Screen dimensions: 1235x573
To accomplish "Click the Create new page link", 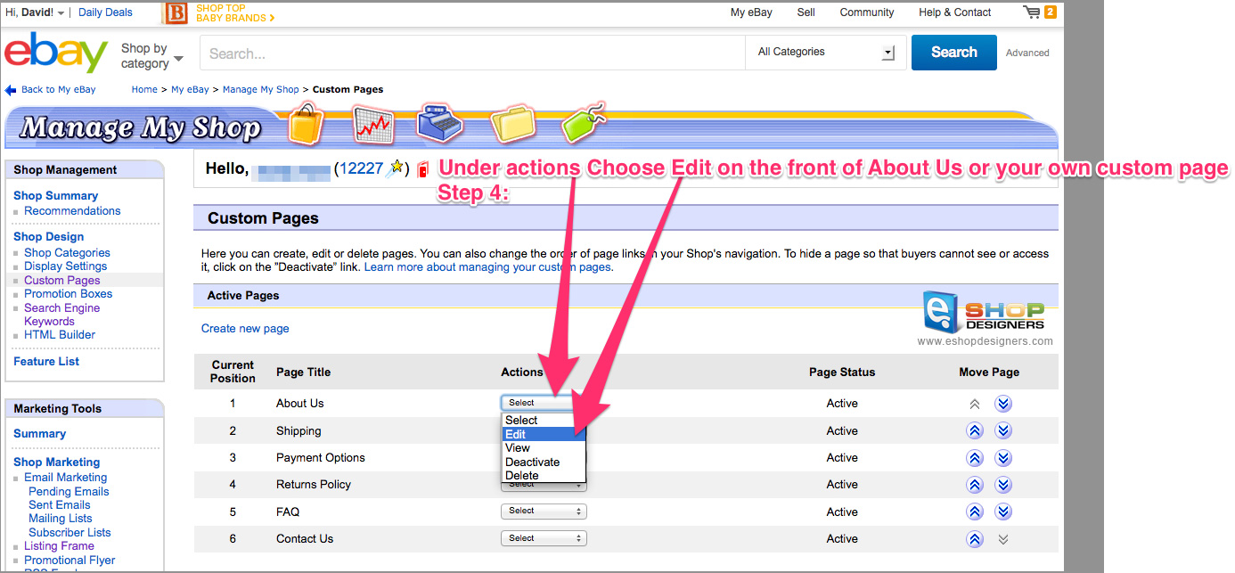I will click(x=245, y=329).
